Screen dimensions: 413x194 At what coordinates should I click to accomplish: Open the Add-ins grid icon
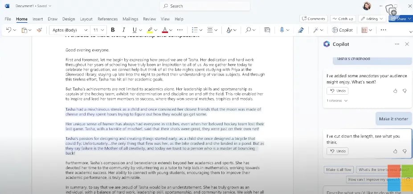[364, 30]
